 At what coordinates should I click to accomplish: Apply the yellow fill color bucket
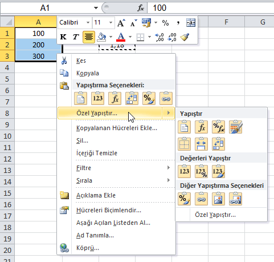click(101, 37)
